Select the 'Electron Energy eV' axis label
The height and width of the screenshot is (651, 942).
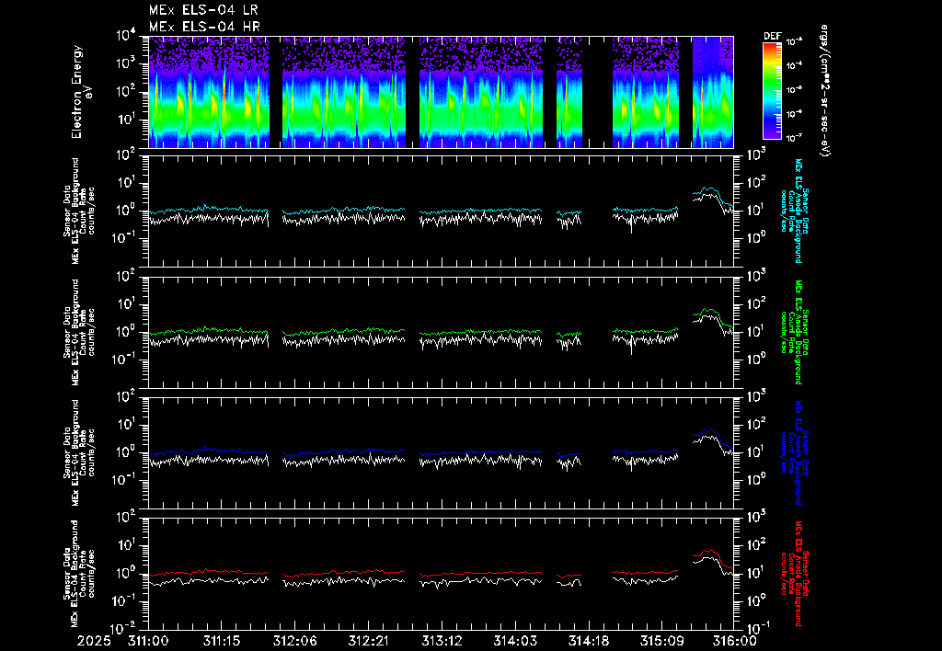[81, 91]
